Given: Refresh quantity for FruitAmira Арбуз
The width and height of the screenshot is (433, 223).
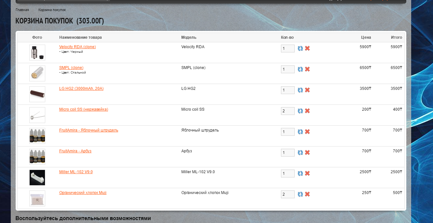Looking at the screenshot, I should [x=300, y=152].
